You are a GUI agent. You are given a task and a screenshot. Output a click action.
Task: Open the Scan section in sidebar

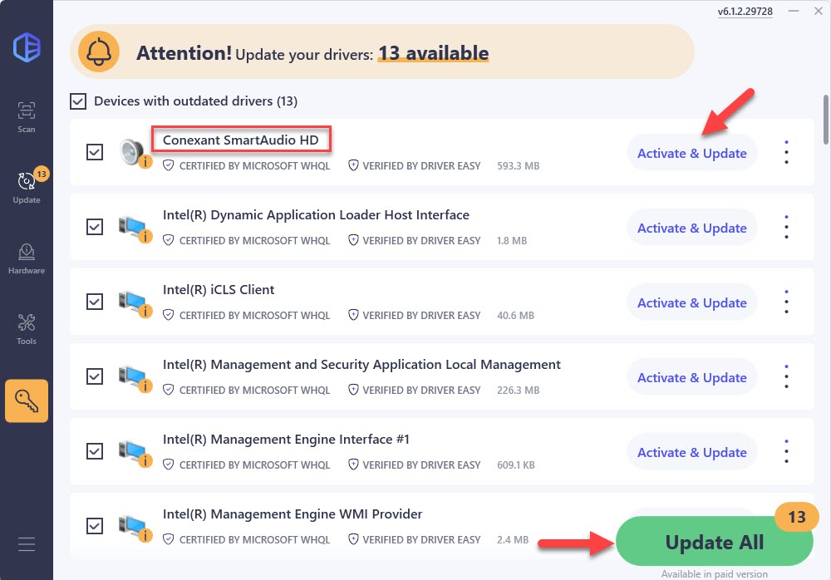coord(27,116)
